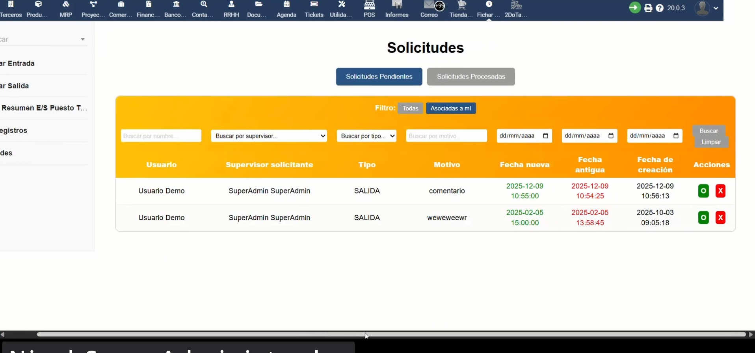Reject the 'weweweewr' request with red X
This screenshot has height=353, width=755.
[x=720, y=218]
